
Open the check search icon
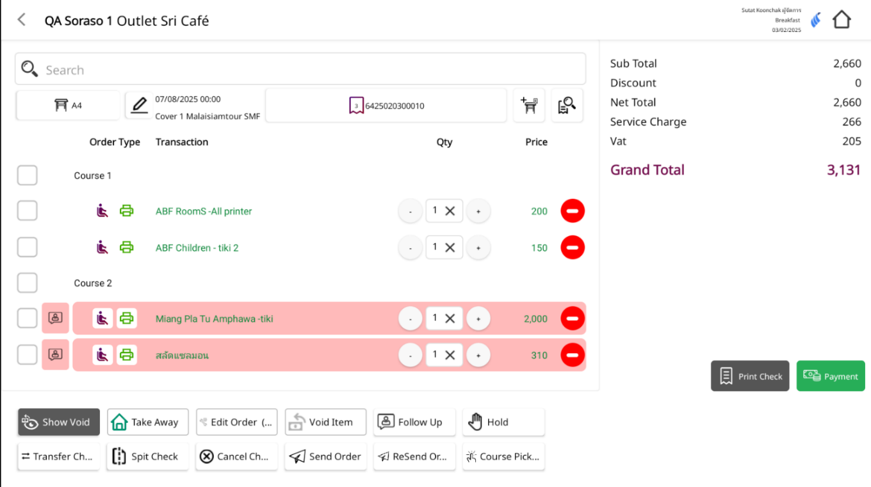[x=567, y=106]
